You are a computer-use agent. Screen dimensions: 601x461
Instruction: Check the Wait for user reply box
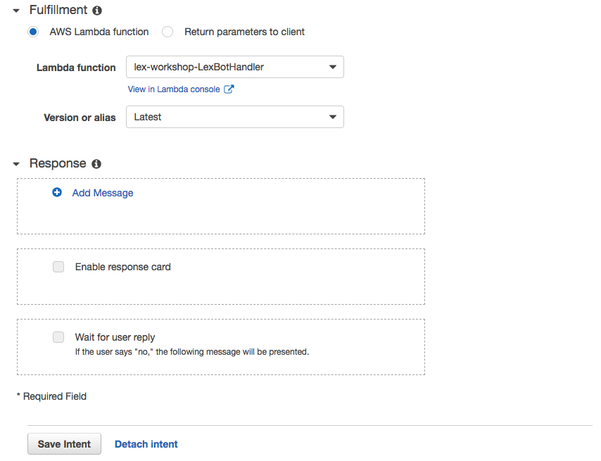pyautogui.click(x=58, y=337)
